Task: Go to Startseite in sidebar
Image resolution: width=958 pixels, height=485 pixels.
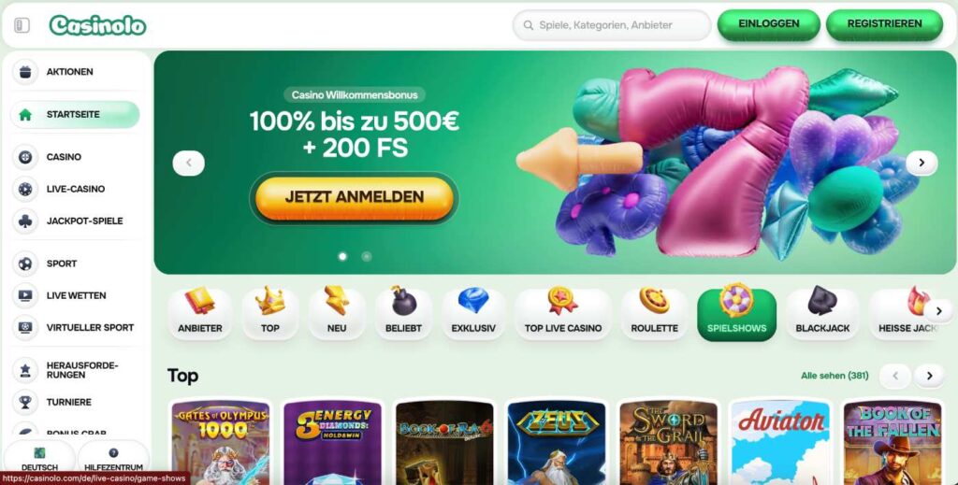Action: (x=75, y=115)
